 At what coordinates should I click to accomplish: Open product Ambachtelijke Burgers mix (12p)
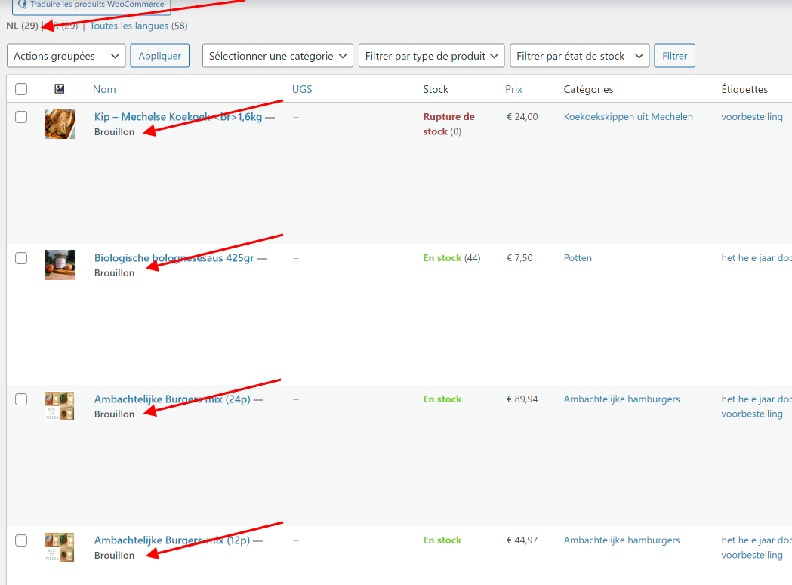171,540
